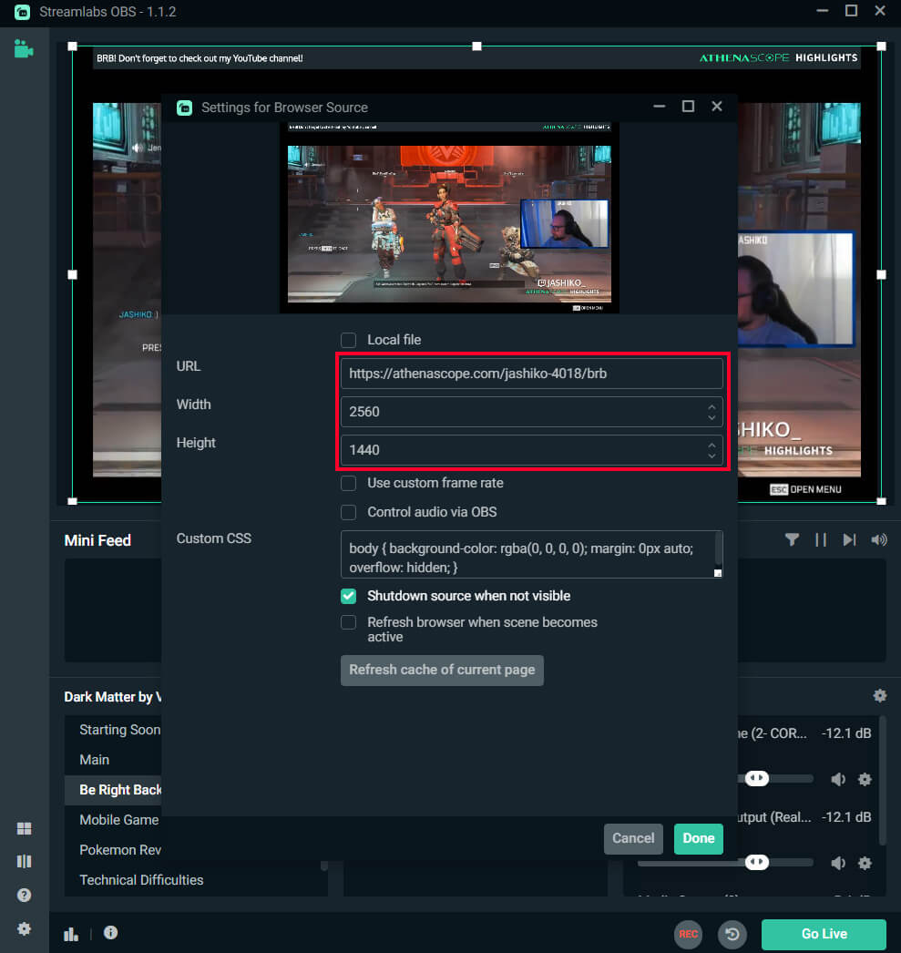Click the Width value field
This screenshot has height=953, width=901.
click(532, 412)
